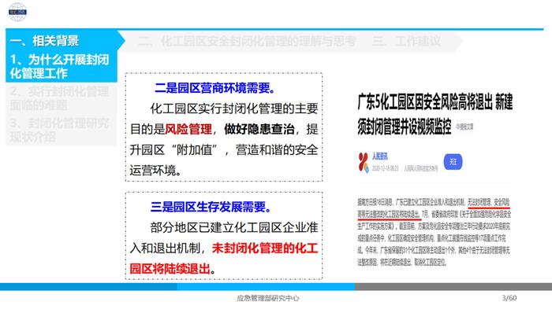
Task: Click the gray segment of progress bar
Action: [453, 287]
